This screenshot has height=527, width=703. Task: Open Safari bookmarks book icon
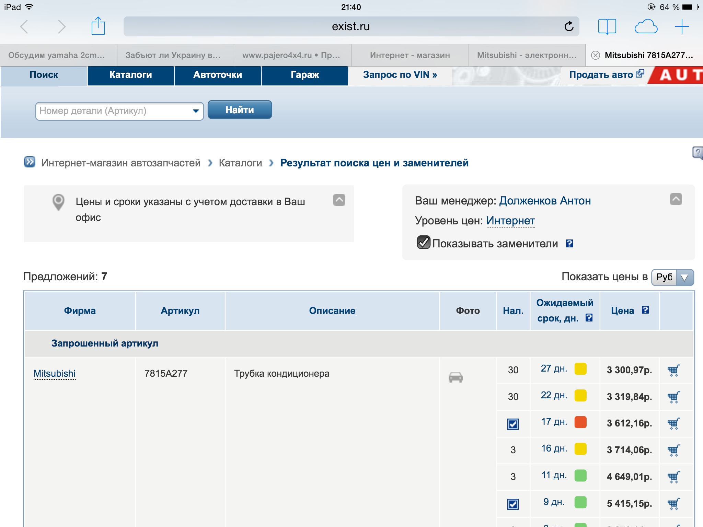pyautogui.click(x=607, y=26)
